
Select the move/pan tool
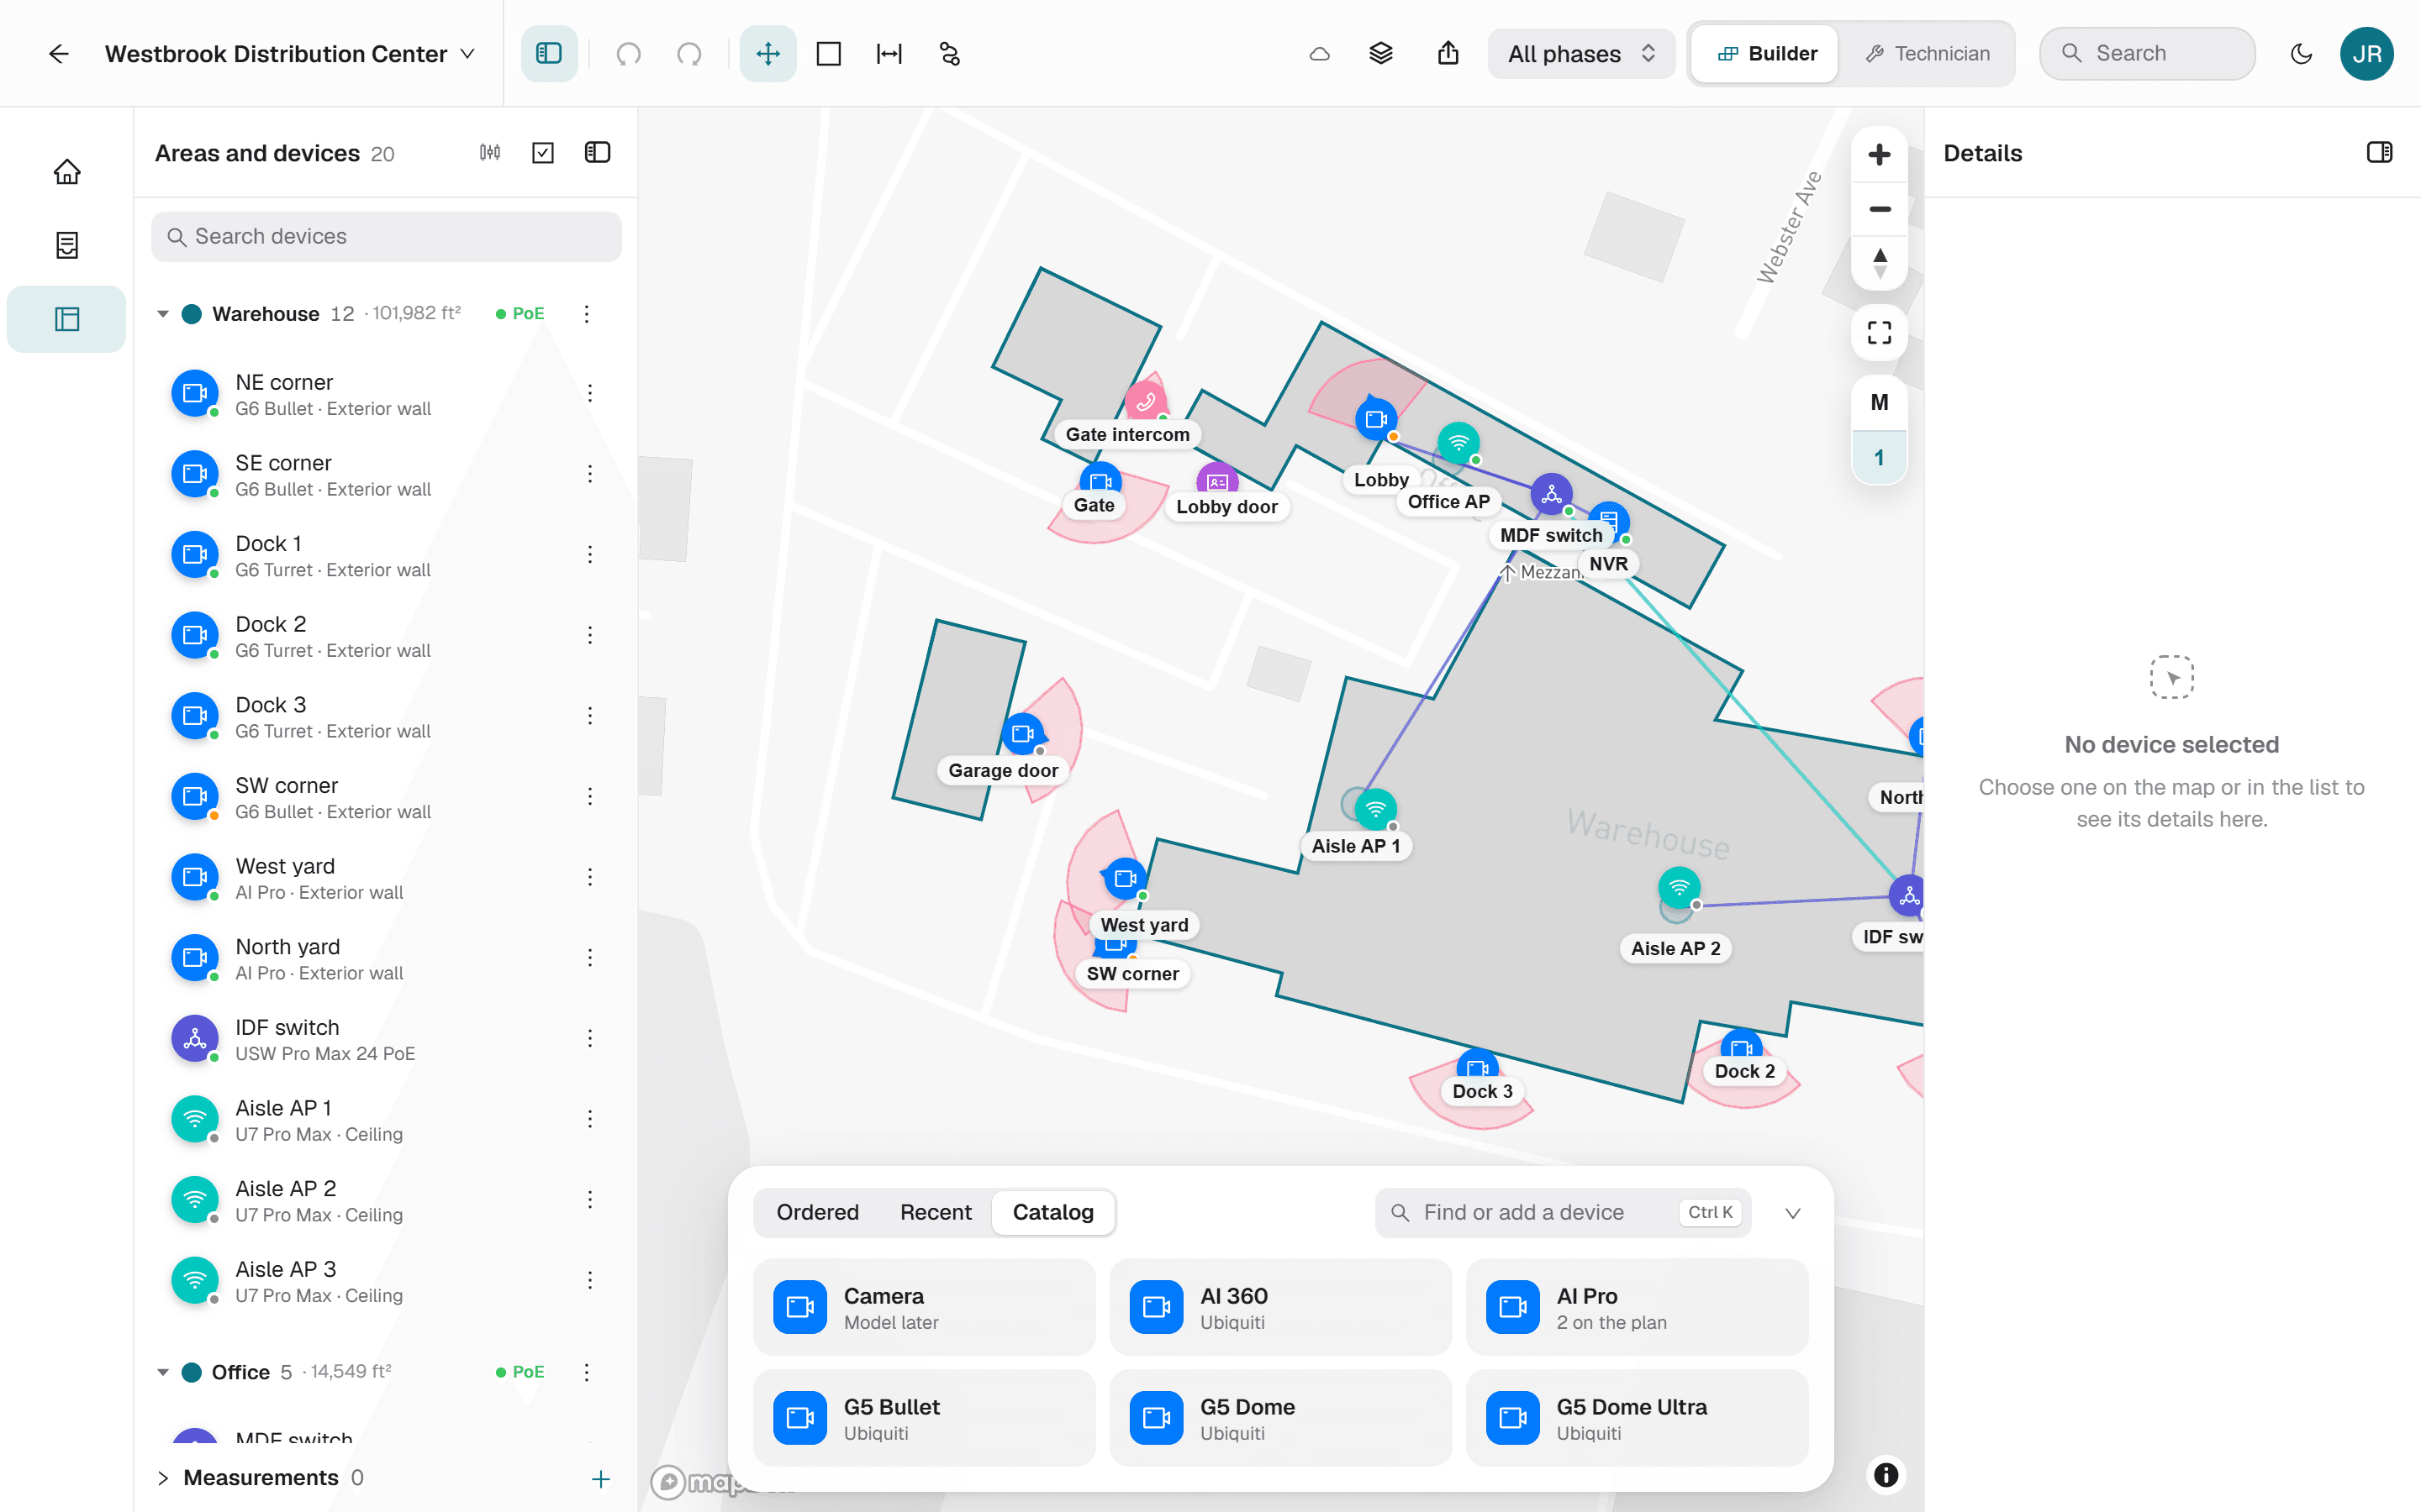(768, 54)
